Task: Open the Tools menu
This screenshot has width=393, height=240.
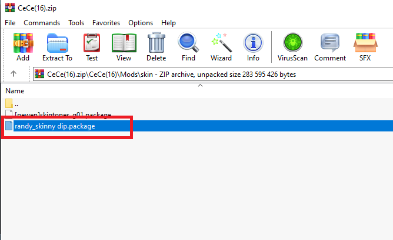Action: (76, 23)
